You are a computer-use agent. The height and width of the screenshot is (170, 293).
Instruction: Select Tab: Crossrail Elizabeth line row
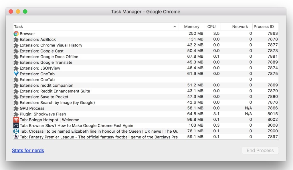(x=146, y=131)
